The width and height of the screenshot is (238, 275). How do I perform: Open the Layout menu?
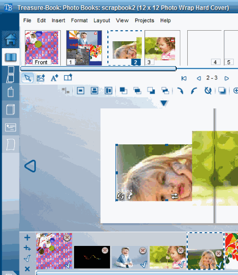tap(102, 21)
